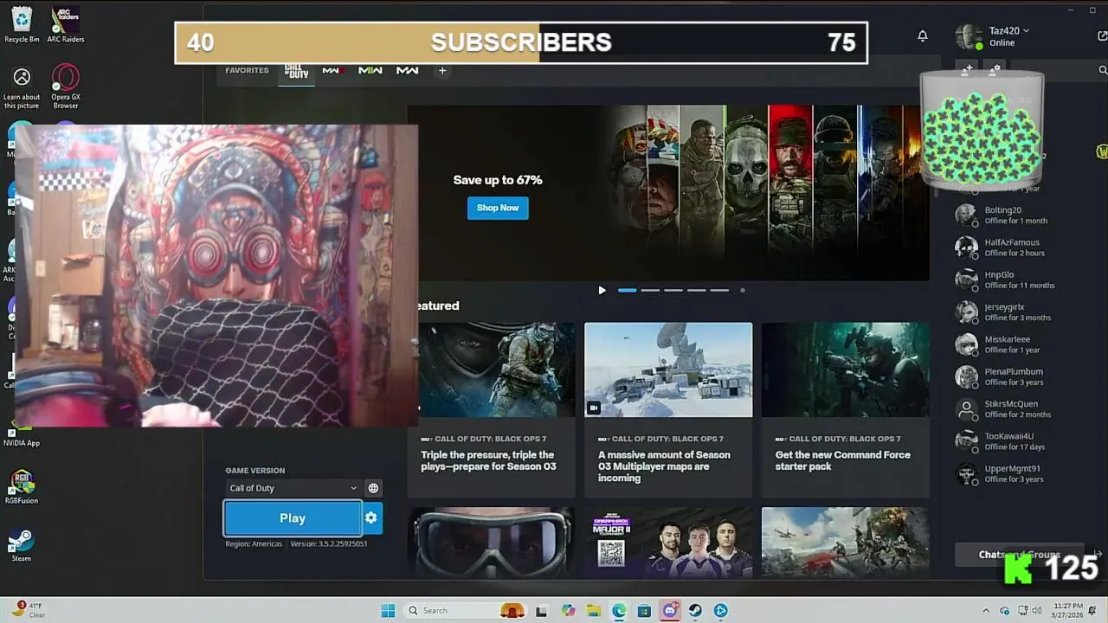Click the Add Friend icon

click(969, 67)
